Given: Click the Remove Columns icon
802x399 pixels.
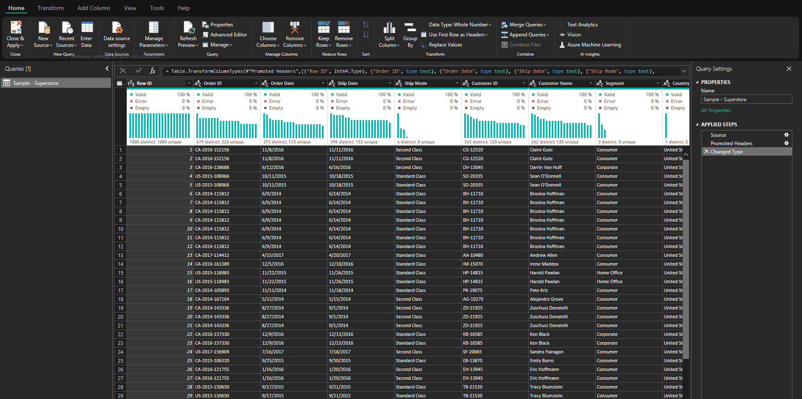Looking at the screenshot, I should (x=295, y=28).
